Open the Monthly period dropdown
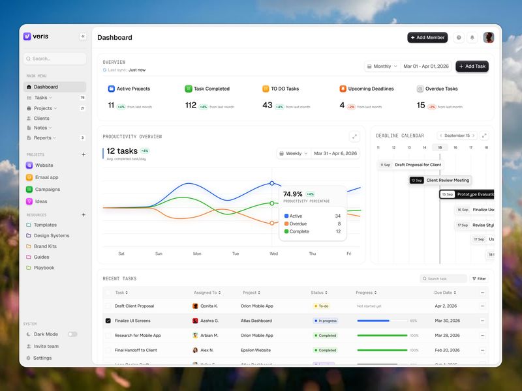522x391 pixels. point(382,66)
